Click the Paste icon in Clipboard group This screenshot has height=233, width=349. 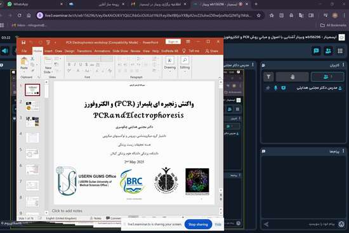coord(24,63)
